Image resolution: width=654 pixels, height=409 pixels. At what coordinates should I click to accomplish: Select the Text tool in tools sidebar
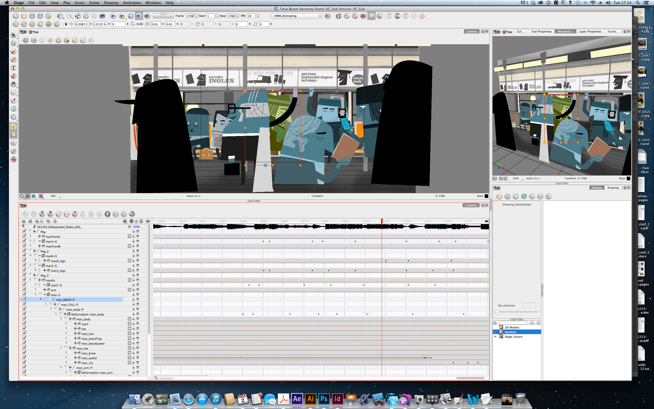[14, 68]
